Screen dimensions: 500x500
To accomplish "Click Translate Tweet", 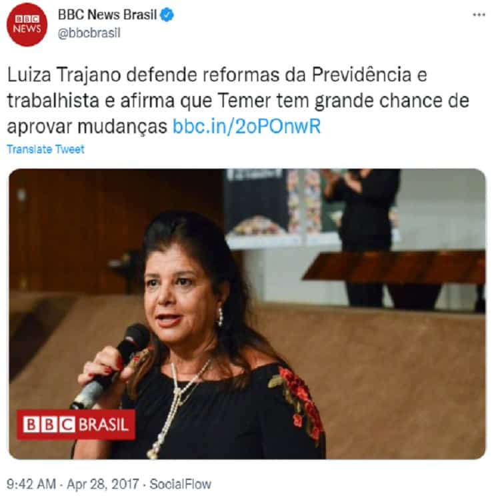I will (x=45, y=149).
